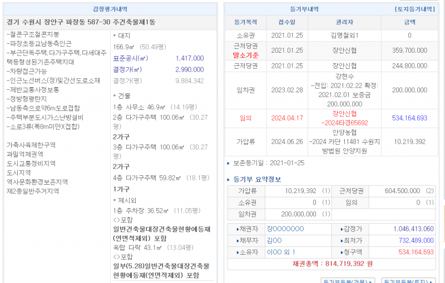Click creditor name 장0000000
445x283 pixels.
[285, 229]
